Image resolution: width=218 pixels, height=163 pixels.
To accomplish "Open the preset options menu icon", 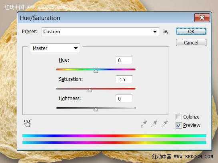I will pos(166,32).
